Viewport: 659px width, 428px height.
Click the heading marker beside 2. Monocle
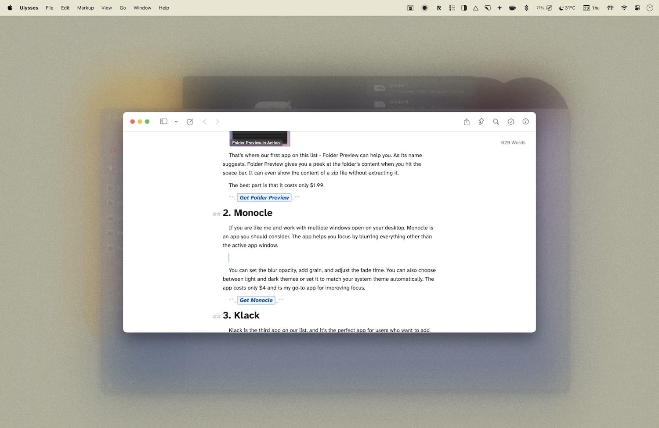[217, 214]
